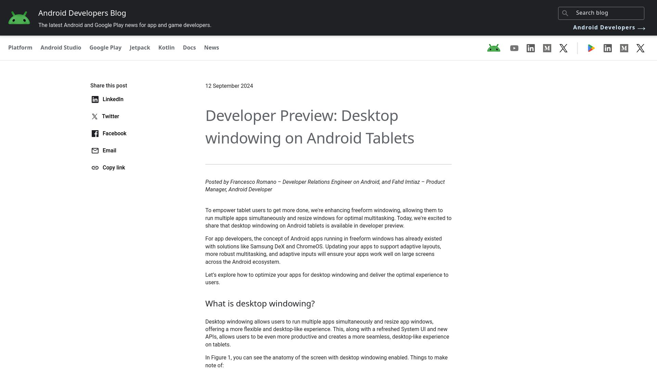Open the YouTube channel icon
Image resolution: width=657 pixels, height=369 pixels.
coord(514,48)
